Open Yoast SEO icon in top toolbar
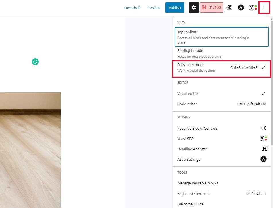This screenshot has width=273, height=208. pos(253,8)
